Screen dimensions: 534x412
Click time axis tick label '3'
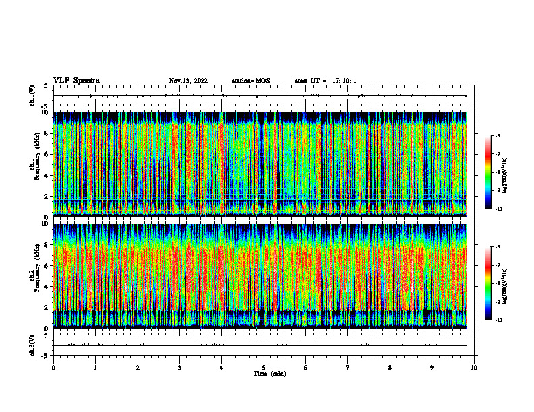coord(179,368)
